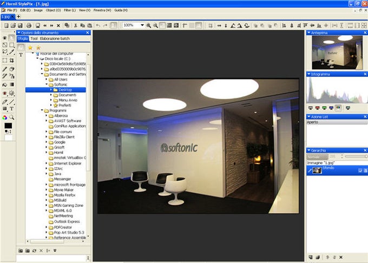Select the Internet Explorer folder
Screen dimensions: 368x263
68,163
